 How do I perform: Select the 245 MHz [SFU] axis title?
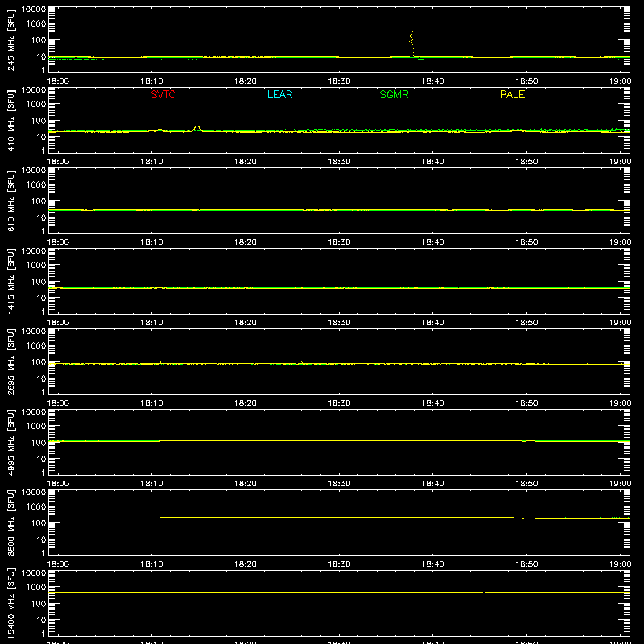pos(10,39)
